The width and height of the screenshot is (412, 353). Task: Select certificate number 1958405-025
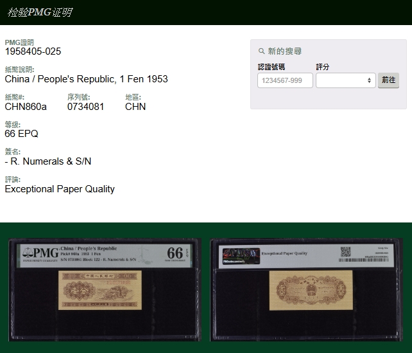[x=33, y=51]
